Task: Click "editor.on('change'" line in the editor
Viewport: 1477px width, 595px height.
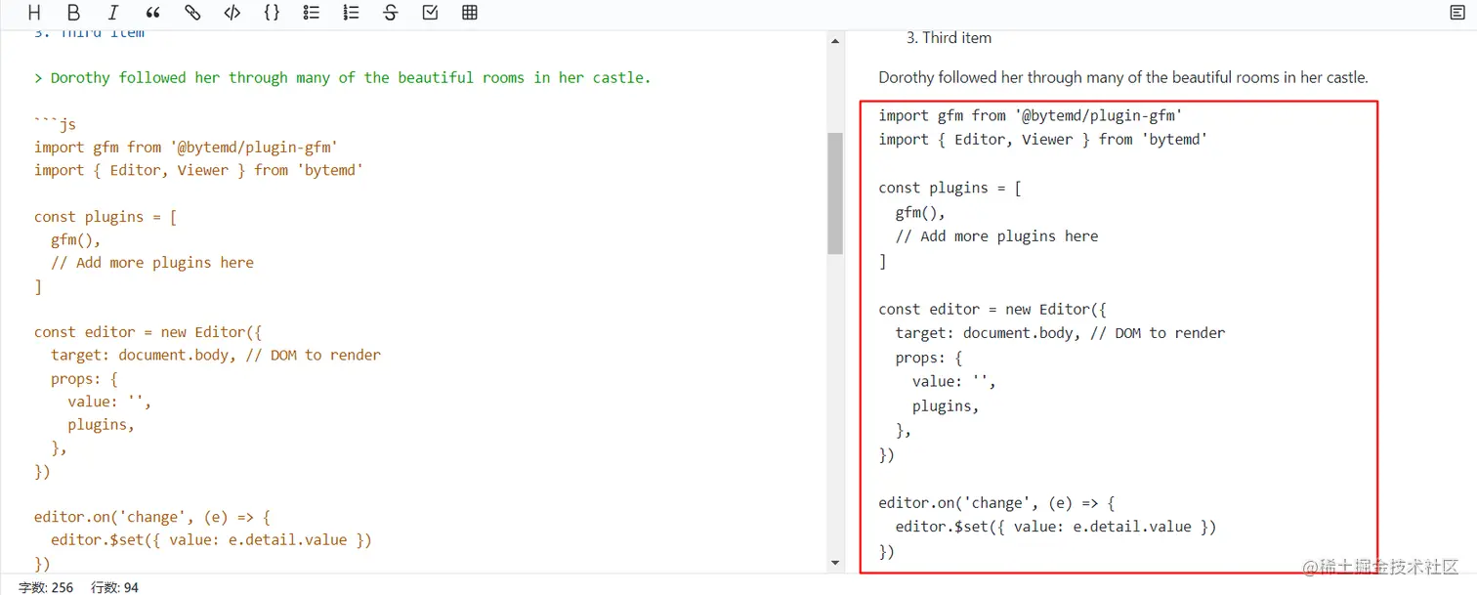Action: pos(151,517)
